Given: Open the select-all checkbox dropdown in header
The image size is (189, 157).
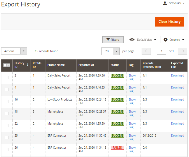Looking at the screenshot, I should (8, 65).
